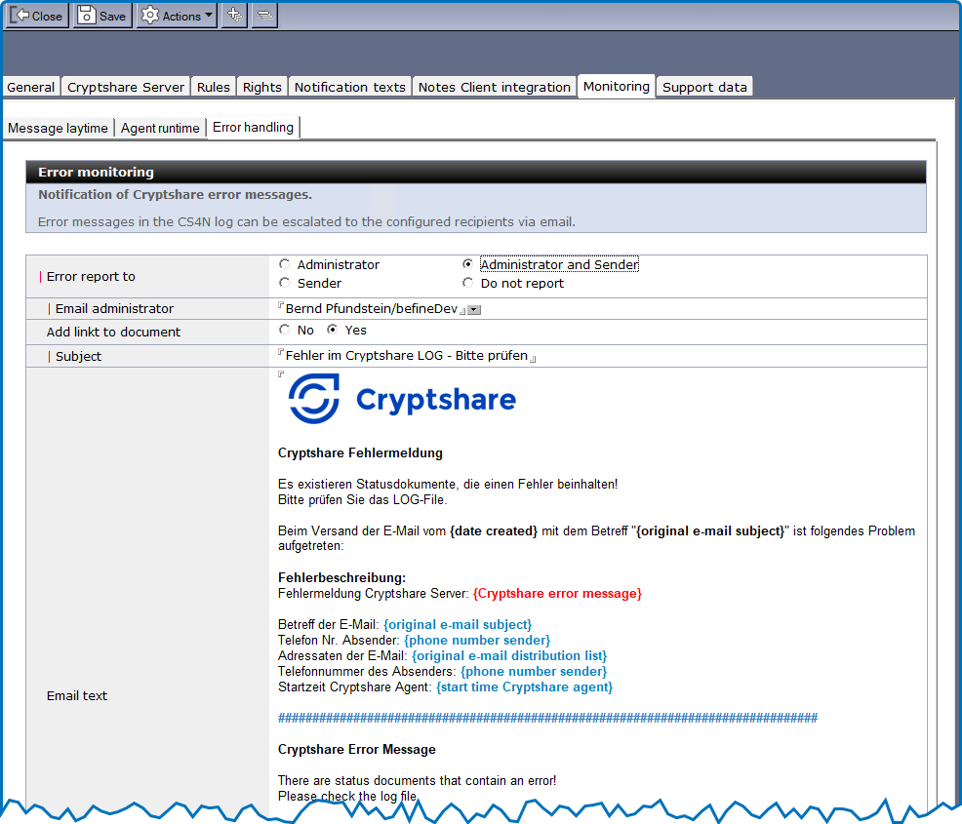Go to the Notification texts tab
962x824 pixels.
[349, 87]
